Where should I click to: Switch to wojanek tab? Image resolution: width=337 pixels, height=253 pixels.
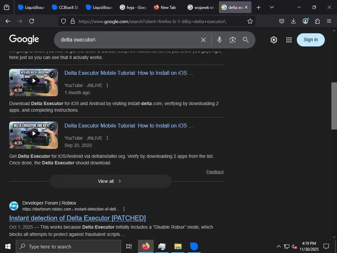tap(201, 8)
